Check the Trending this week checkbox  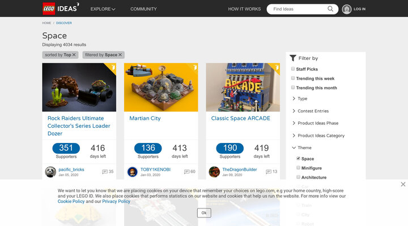point(293,78)
